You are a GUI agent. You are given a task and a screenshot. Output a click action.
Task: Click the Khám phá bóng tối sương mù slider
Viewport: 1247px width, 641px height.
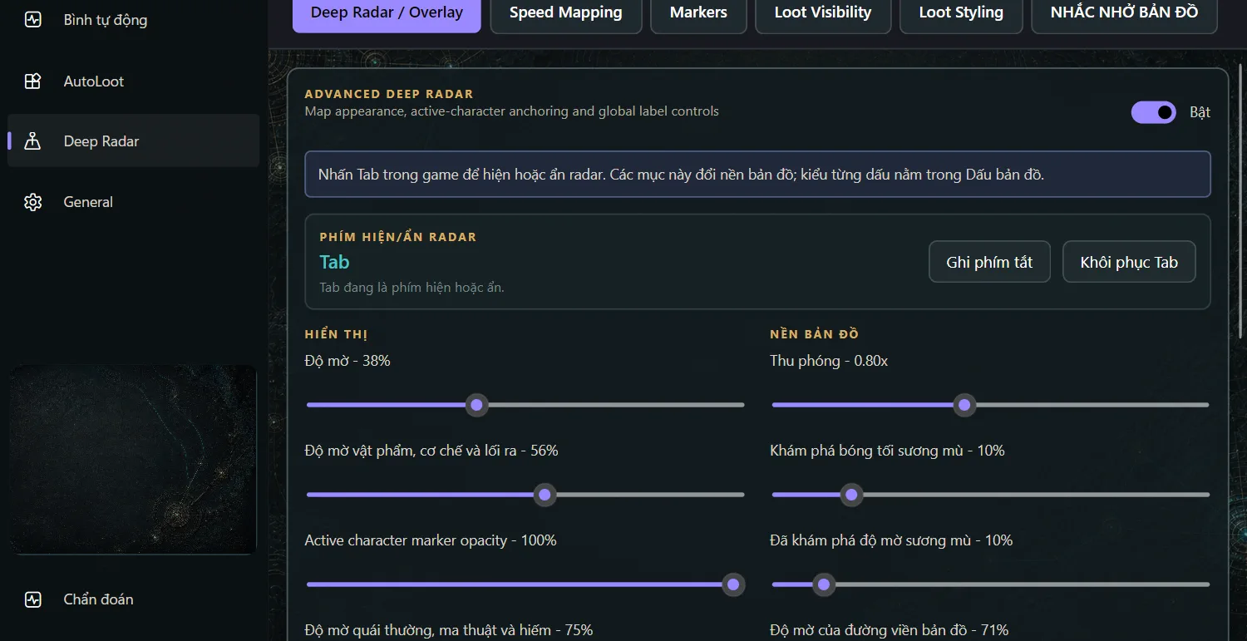pyautogui.click(x=990, y=495)
